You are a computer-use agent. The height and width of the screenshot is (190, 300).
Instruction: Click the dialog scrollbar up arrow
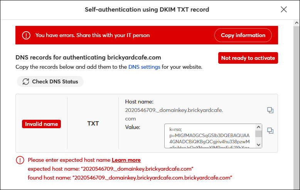point(297,23)
